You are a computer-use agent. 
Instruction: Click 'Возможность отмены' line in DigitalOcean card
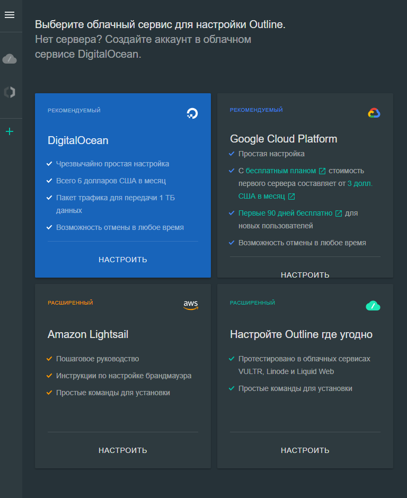point(120,227)
